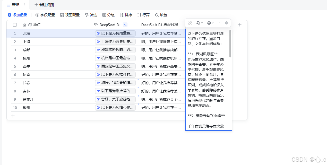Select the 长春 location cell
This screenshot has height=165, width=327.
pos(57,83)
